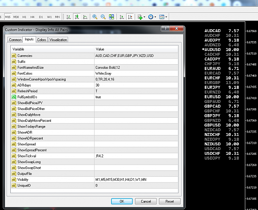This screenshot has height=210, width=258.
Task: Open the Colors tab
Action: pyautogui.click(x=42, y=40)
